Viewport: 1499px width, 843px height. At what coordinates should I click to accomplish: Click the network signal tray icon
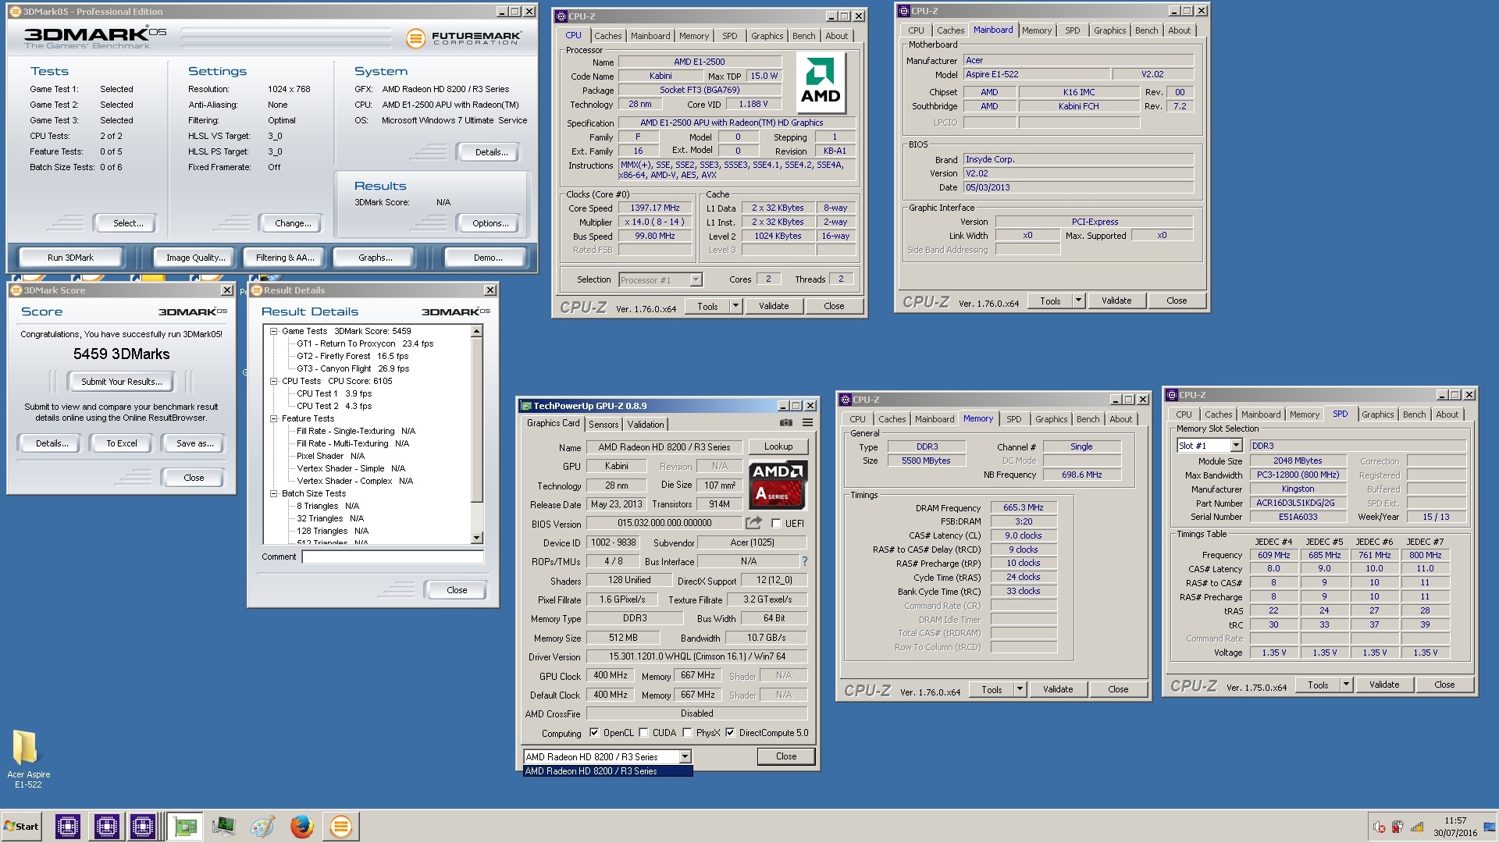pos(1416,827)
